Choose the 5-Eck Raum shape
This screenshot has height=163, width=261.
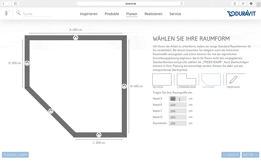coord(211,80)
